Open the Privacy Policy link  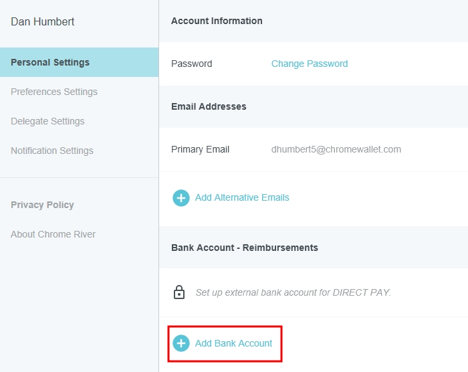click(x=42, y=205)
